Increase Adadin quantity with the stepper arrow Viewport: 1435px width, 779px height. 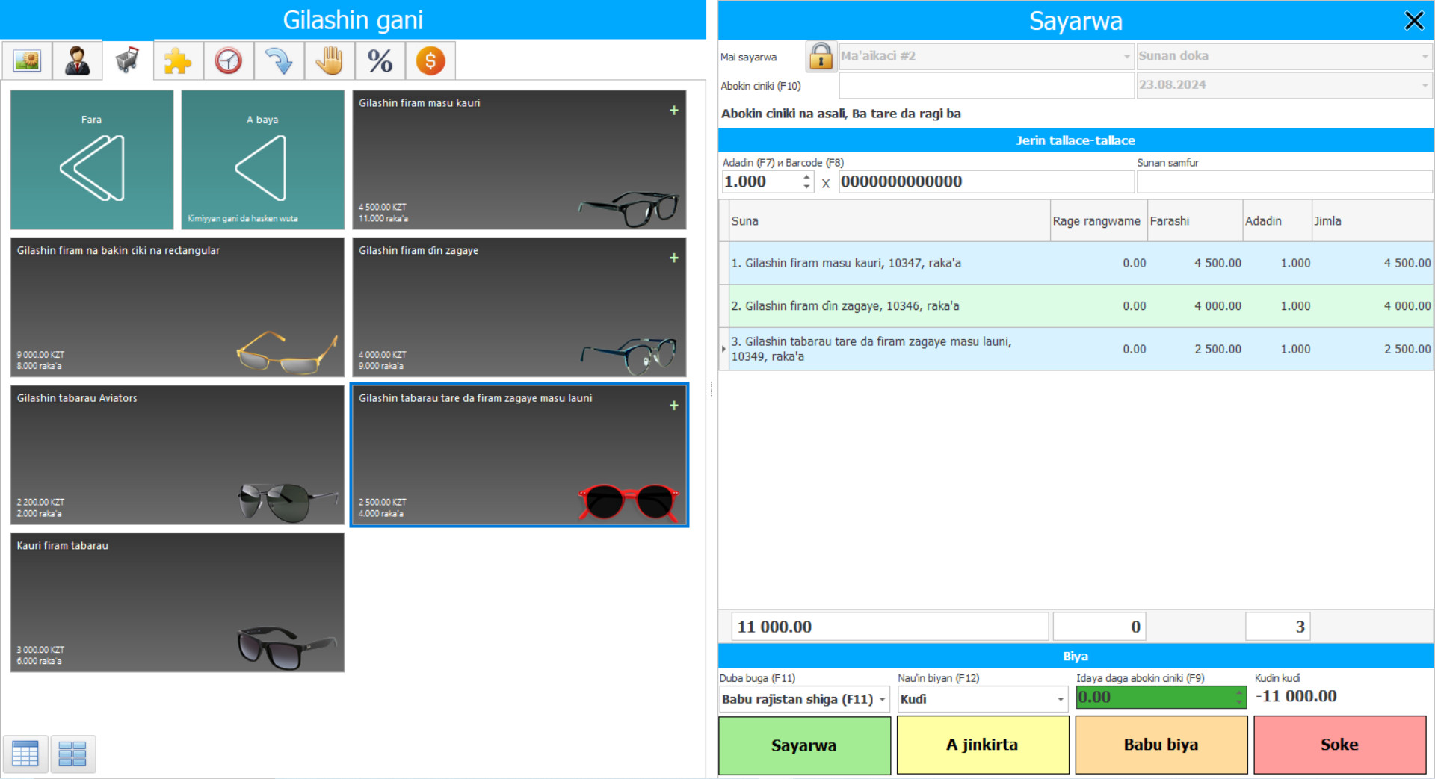(x=806, y=177)
